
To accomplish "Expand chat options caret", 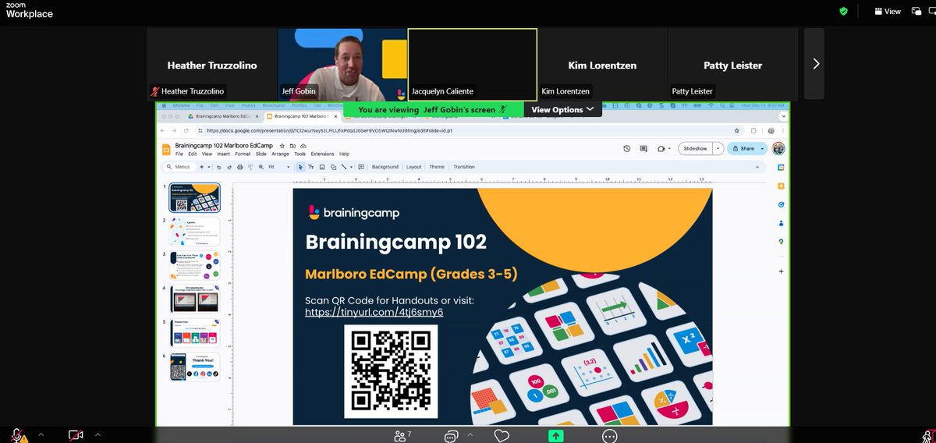I will tap(470, 434).
